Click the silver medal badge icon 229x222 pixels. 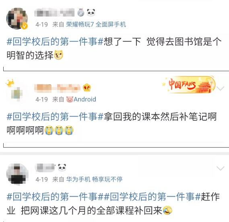point(81,12)
